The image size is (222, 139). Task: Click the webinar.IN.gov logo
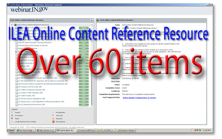(29, 10)
